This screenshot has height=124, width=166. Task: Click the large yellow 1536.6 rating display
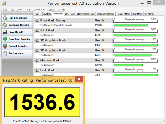tap(42, 102)
